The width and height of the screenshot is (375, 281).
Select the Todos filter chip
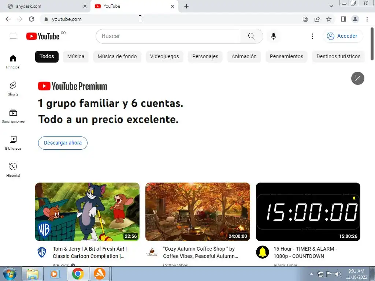tap(47, 57)
